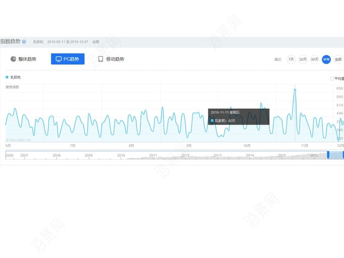Click 2010 on the overview timeline
The height and width of the screenshot is (258, 344).
(x=121, y=155)
